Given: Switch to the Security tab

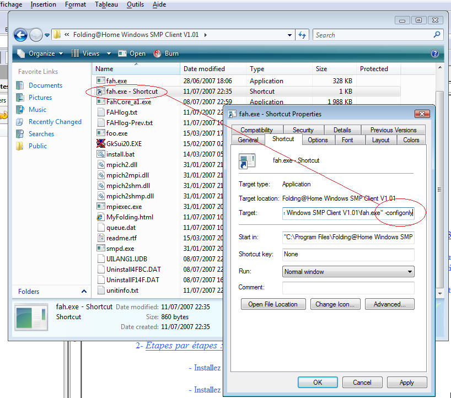Looking at the screenshot, I should click(303, 130).
